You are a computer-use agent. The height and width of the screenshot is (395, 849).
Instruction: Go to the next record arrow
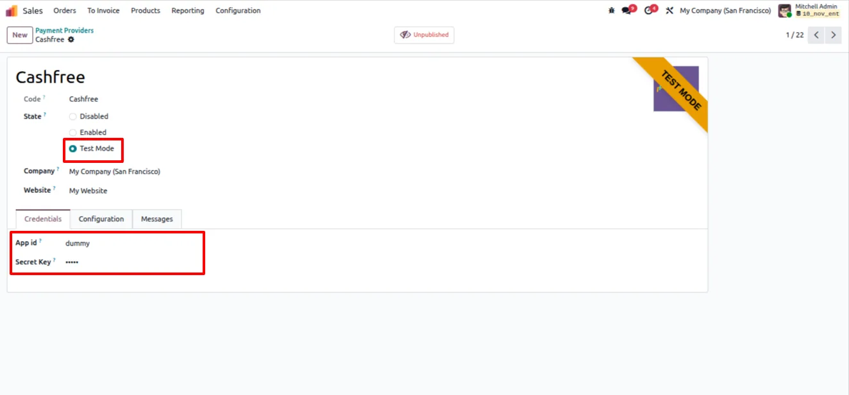point(833,35)
